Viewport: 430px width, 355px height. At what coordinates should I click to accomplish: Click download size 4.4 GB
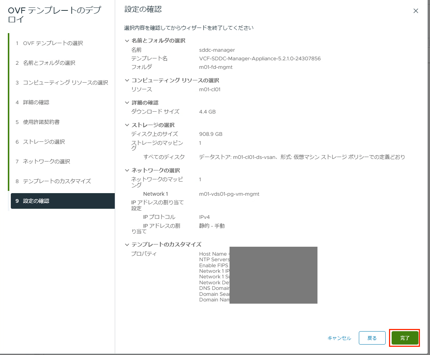(x=207, y=112)
